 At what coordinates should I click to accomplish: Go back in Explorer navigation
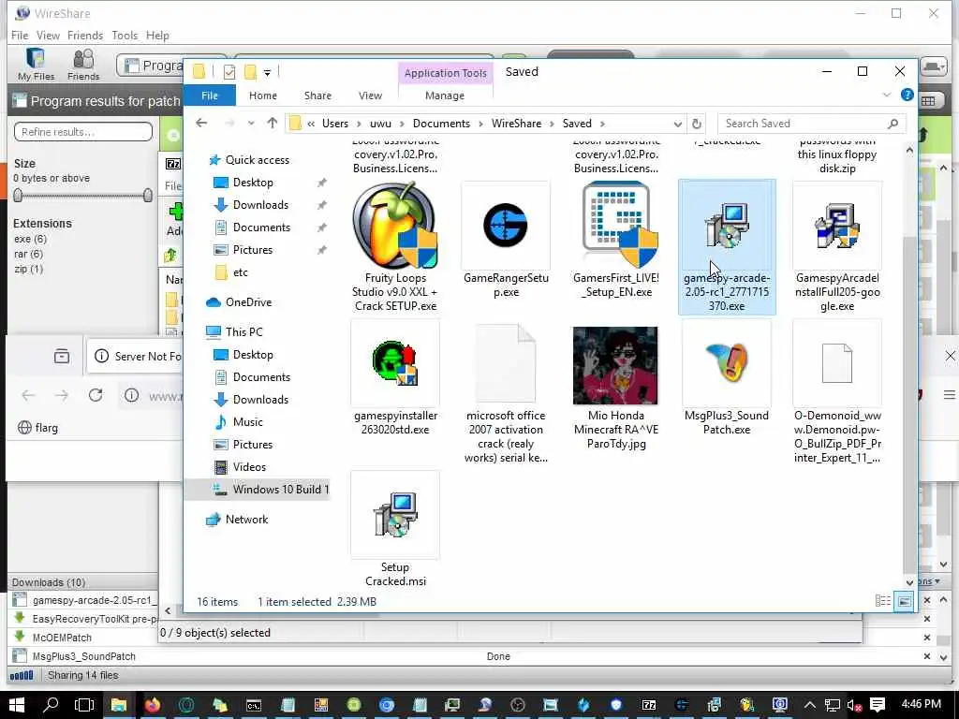tap(201, 124)
